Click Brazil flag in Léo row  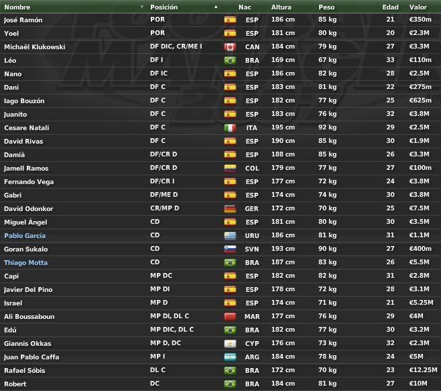[230, 60]
